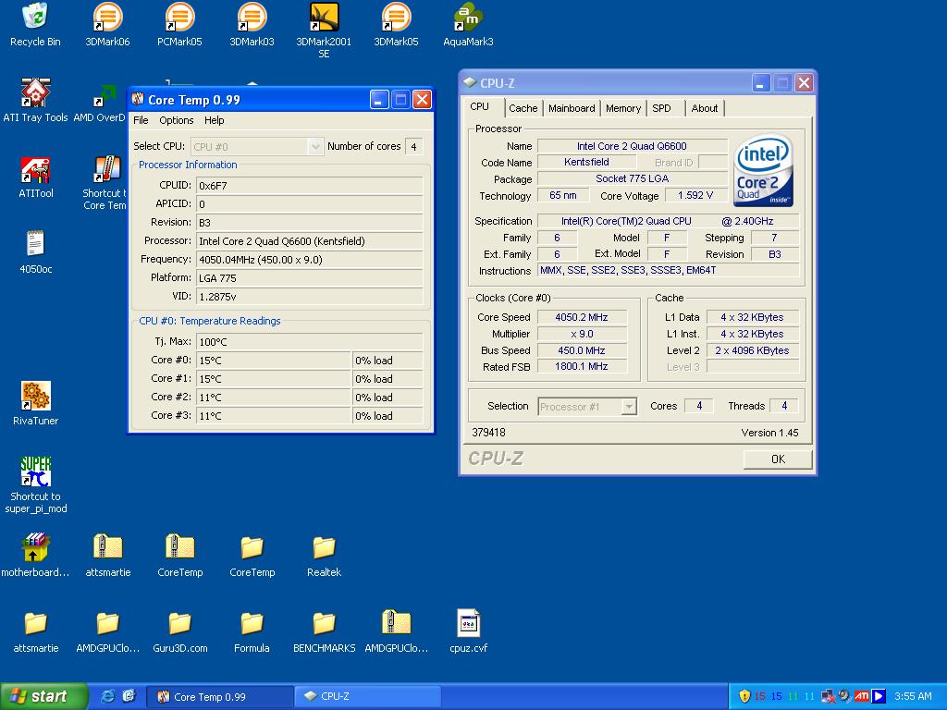
Task: Open the Options menu in Core Temp
Action: (177, 120)
